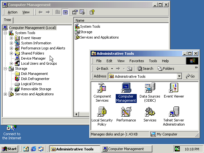The width and height of the screenshot is (204, 153).
Task: Open the Edit menu in Administrative Tools
Action: click(x=109, y=61)
